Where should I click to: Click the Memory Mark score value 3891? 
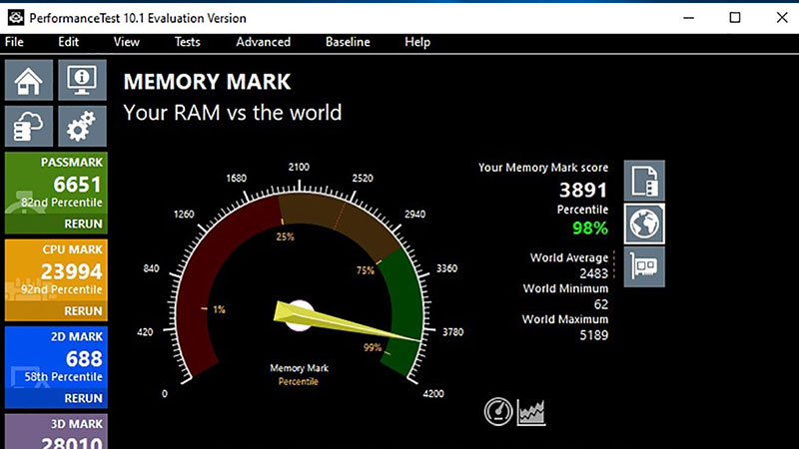(583, 191)
